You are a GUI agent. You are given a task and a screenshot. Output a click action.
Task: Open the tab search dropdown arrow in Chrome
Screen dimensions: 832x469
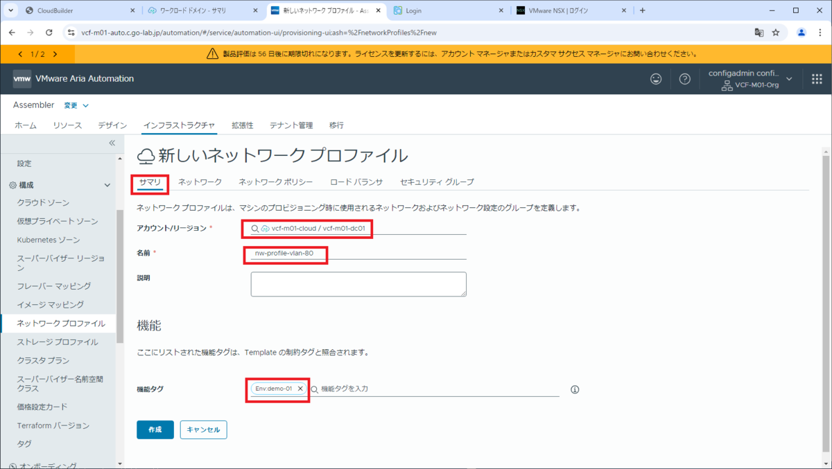[10, 10]
